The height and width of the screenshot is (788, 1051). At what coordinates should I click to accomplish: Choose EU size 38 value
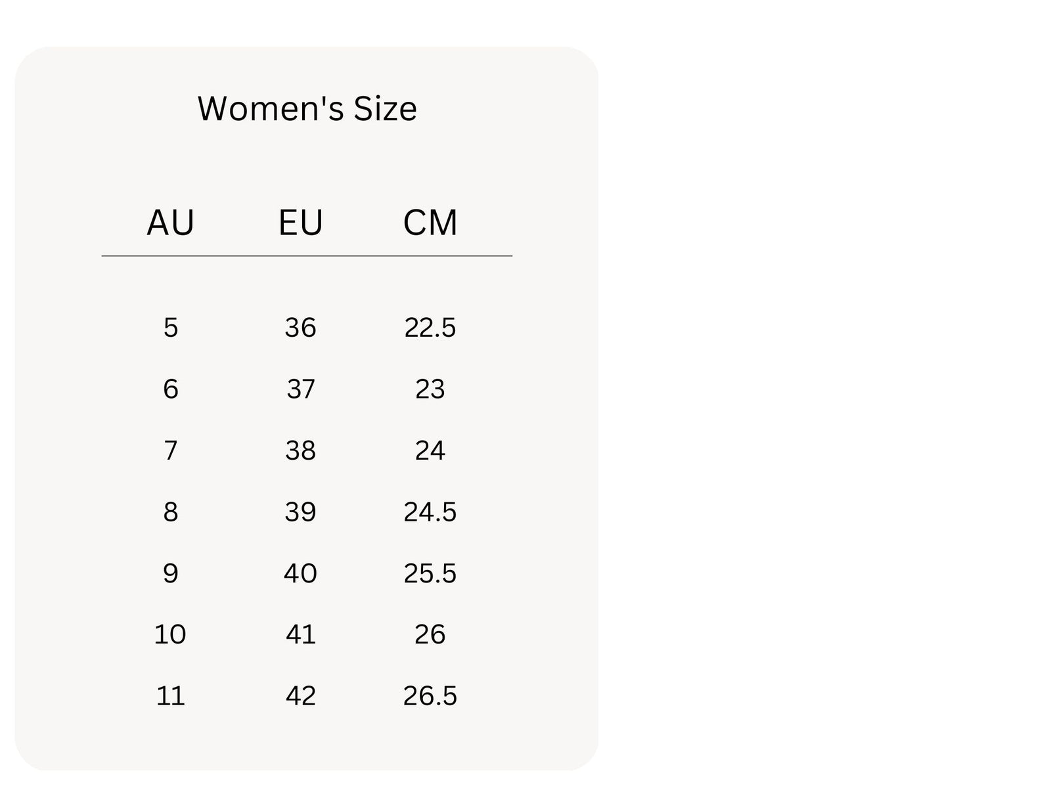(300, 450)
